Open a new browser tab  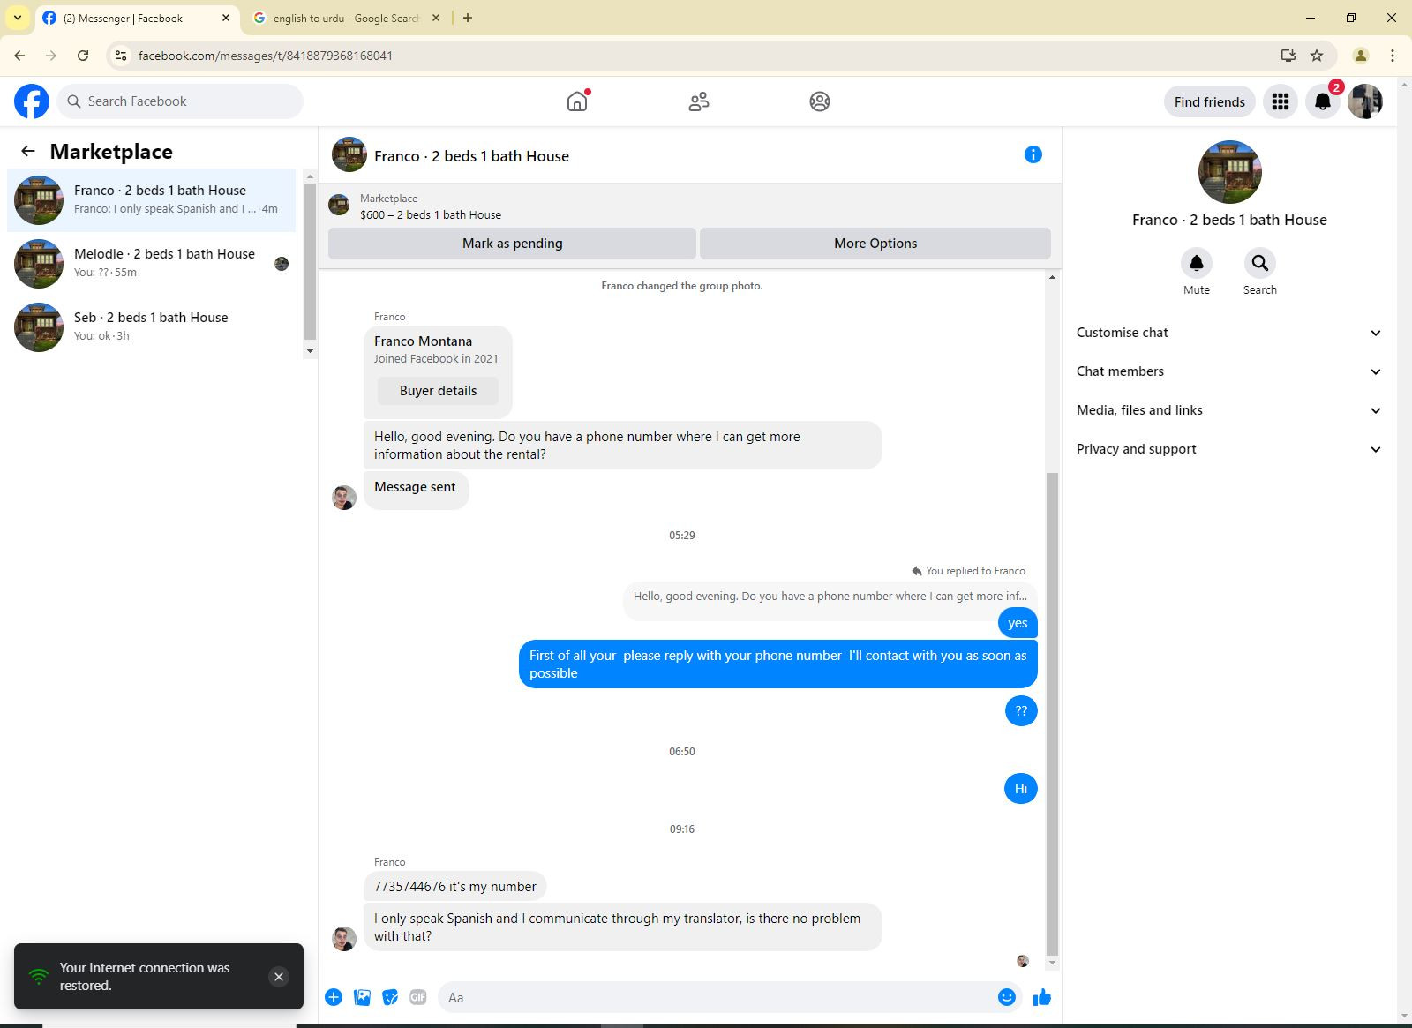[x=468, y=18]
